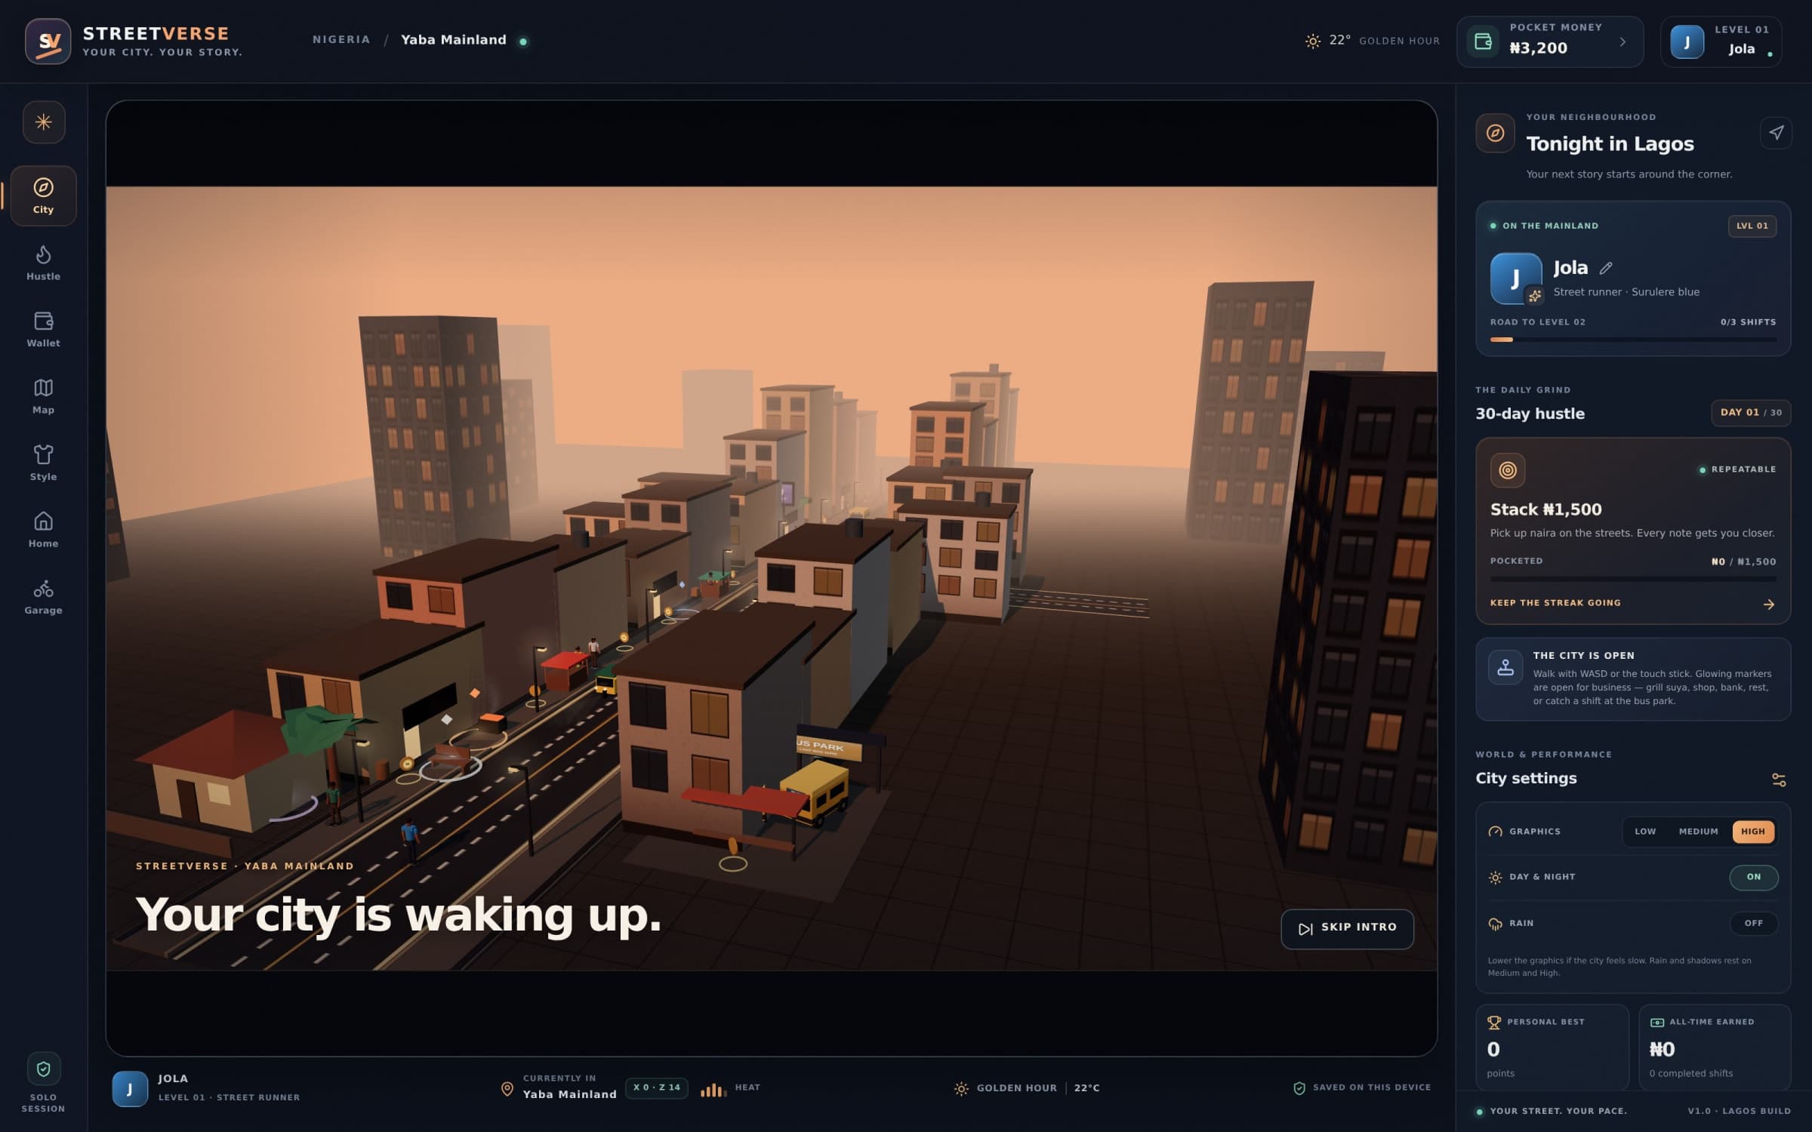The width and height of the screenshot is (1812, 1132).
Task: Click the sparkle icon above the City tab
Action: (x=44, y=122)
